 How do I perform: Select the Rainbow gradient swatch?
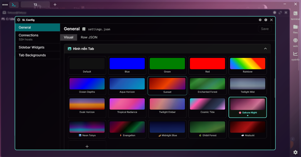click(247, 63)
